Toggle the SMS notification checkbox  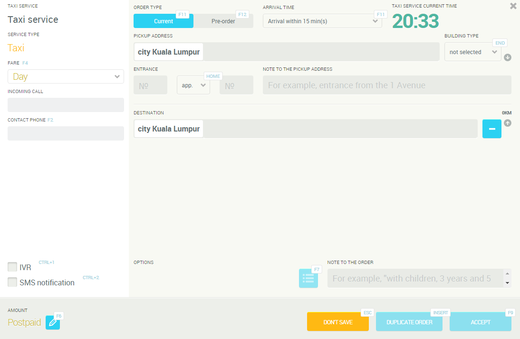[x=13, y=282]
